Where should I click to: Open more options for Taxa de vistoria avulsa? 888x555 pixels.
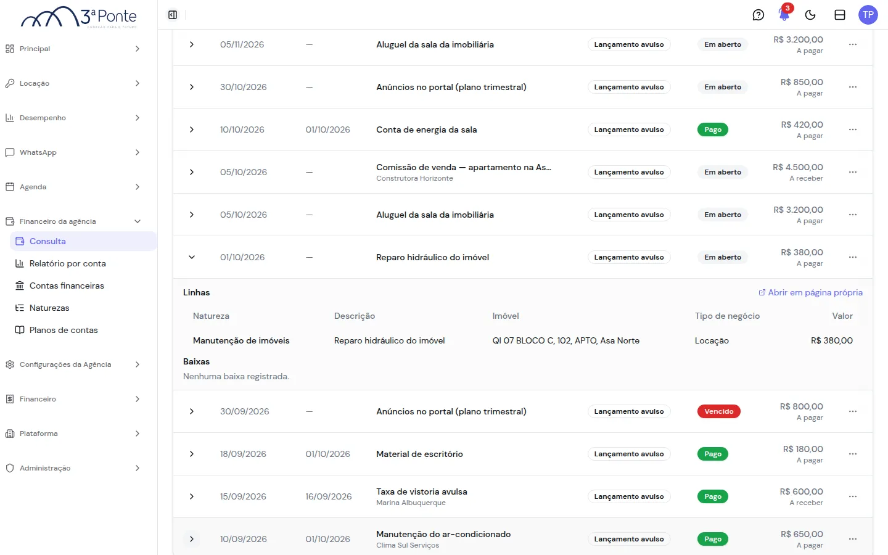pos(853,496)
